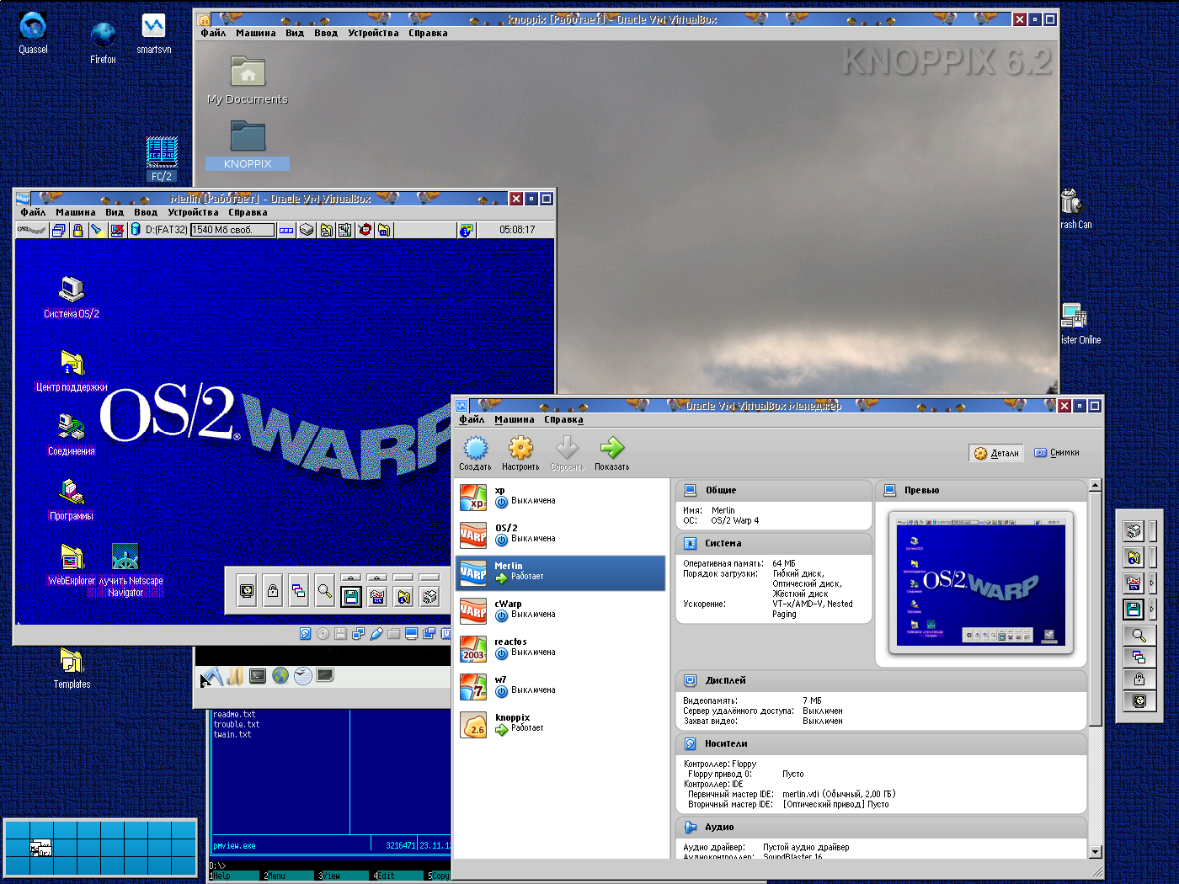
Task: Open Вид menu in Merlin VM window
Action: coord(115,212)
